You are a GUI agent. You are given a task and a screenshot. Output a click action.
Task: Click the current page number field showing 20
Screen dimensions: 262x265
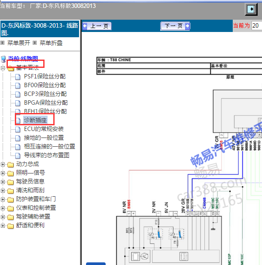[x=257, y=26]
